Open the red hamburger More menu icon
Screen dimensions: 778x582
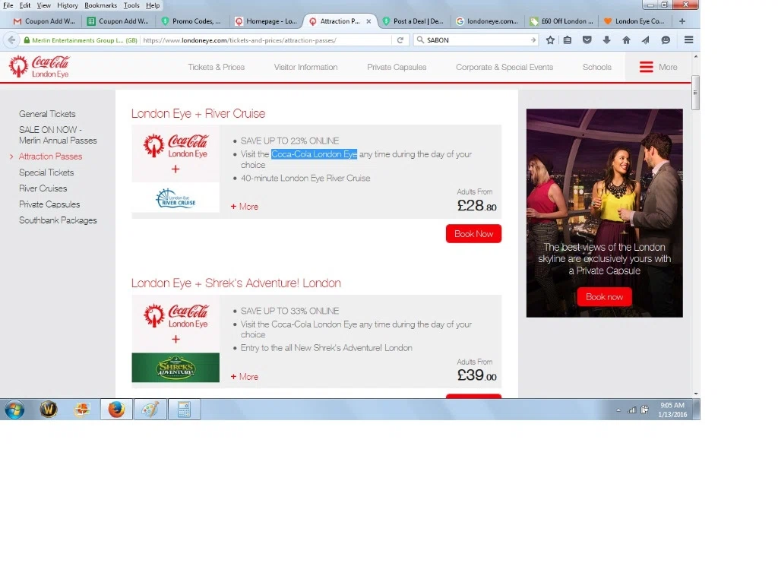tap(646, 67)
